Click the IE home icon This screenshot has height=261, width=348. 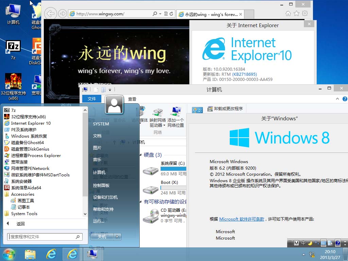[288, 14]
